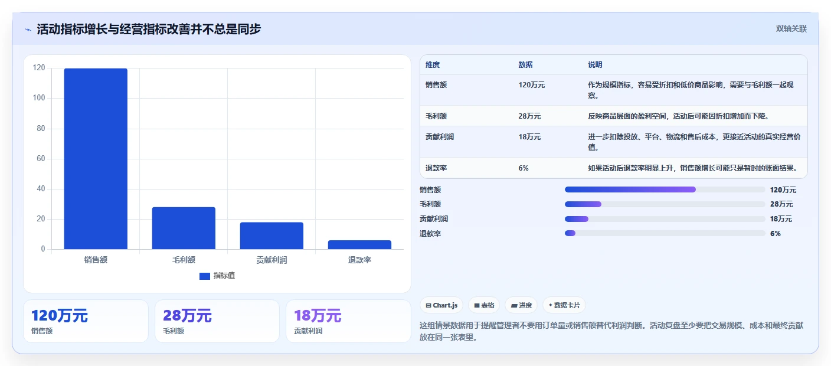Click the 退款率 x-axis label
Viewport: 831px width, 366px height.
(x=359, y=260)
